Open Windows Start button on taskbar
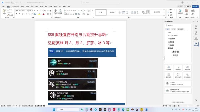 (x=54, y=110)
